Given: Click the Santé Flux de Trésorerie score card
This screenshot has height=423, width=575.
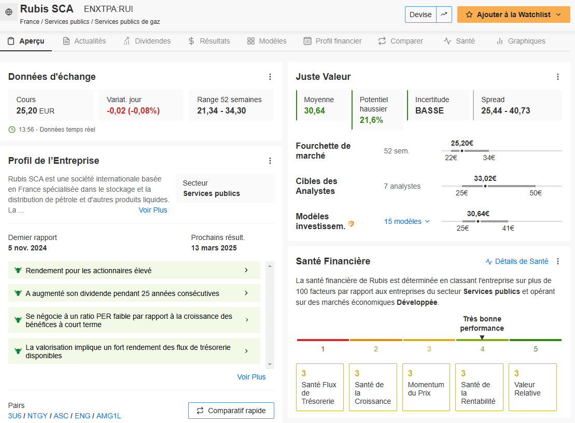Looking at the screenshot, I should [320, 387].
